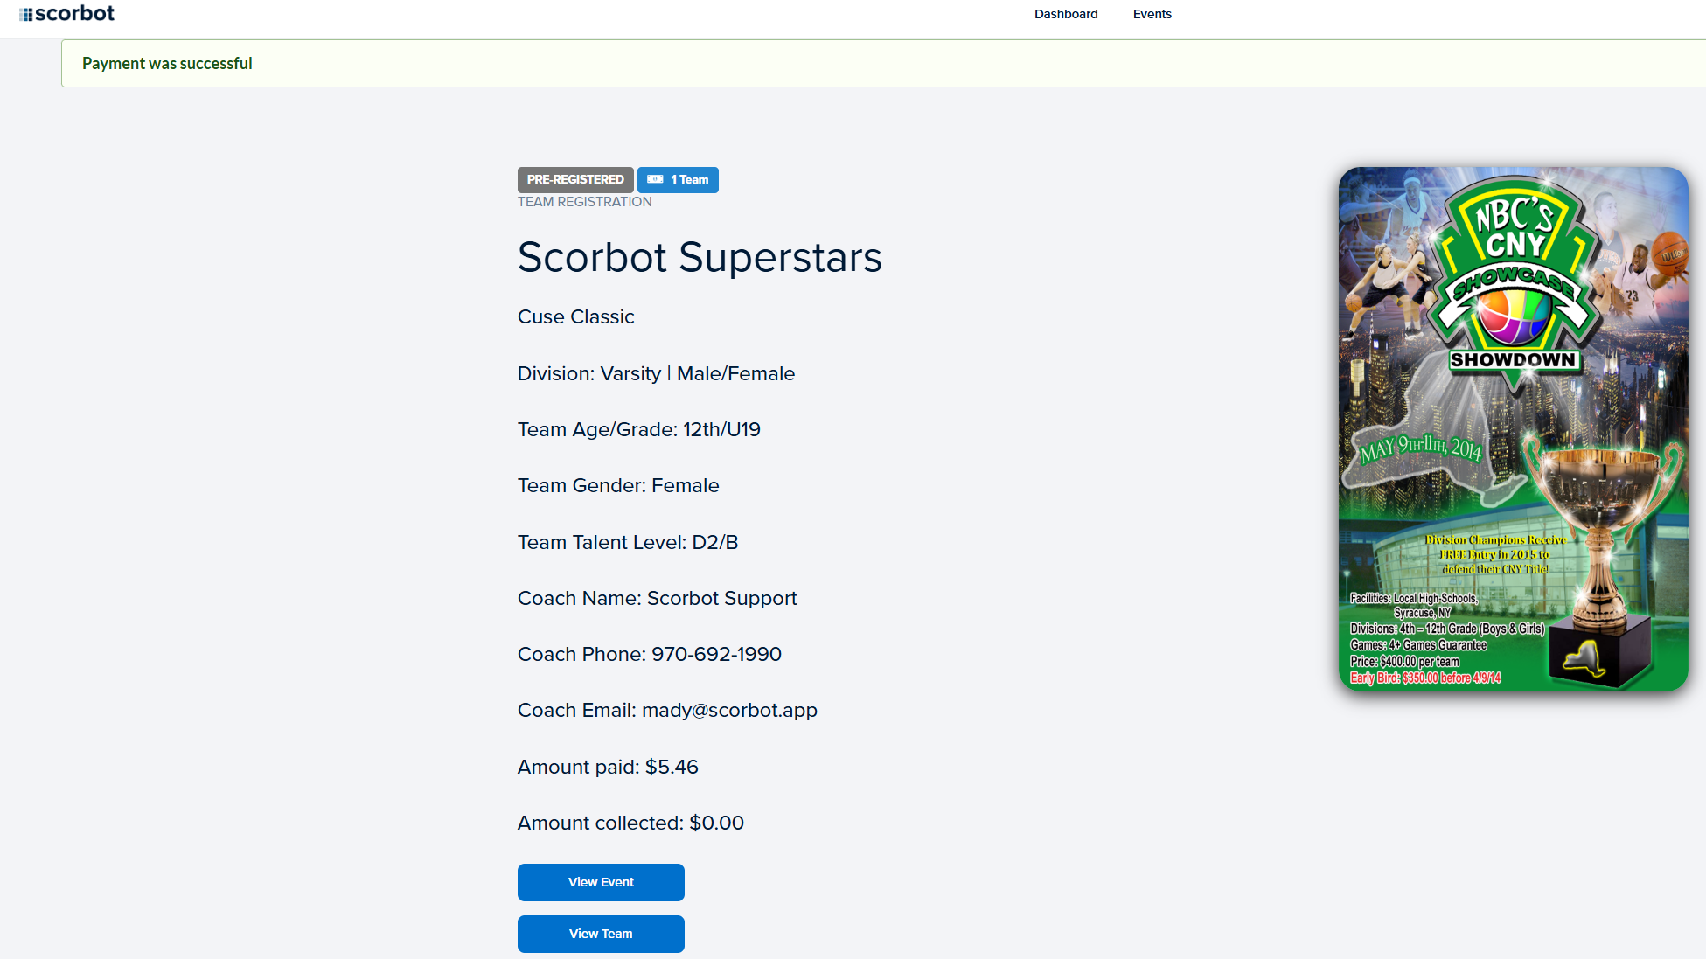Select the Scorbot Superstars team heading
The width and height of the screenshot is (1706, 959).
point(700,257)
